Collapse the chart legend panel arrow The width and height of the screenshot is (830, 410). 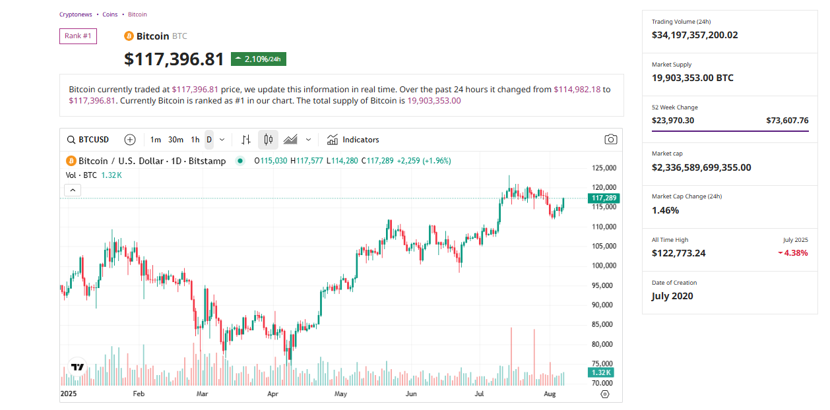[x=73, y=190]
